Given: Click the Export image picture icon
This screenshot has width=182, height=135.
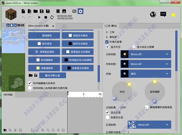Looking at the screenshot, I should pos(64,11).
